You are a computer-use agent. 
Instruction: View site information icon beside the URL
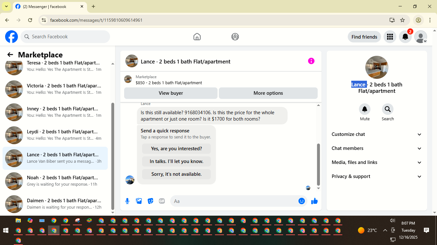pos(44,20)
